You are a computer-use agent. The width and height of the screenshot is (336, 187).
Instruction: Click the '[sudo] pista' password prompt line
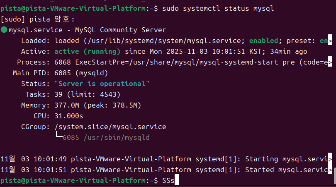(x=37, y=19)
